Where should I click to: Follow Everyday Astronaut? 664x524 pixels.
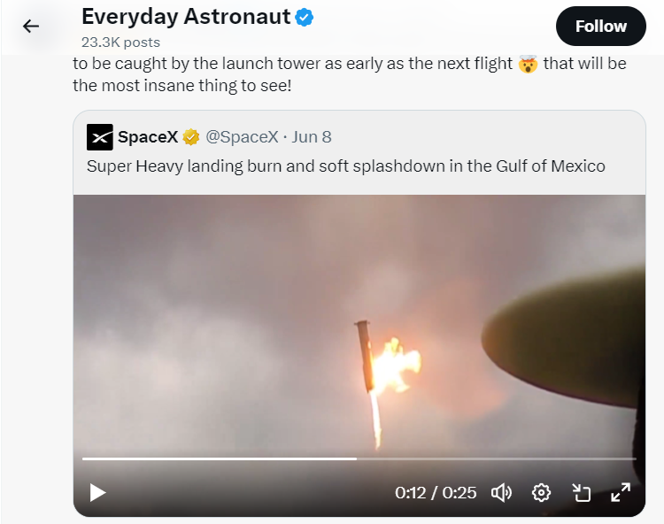click(x=600, y=27)
